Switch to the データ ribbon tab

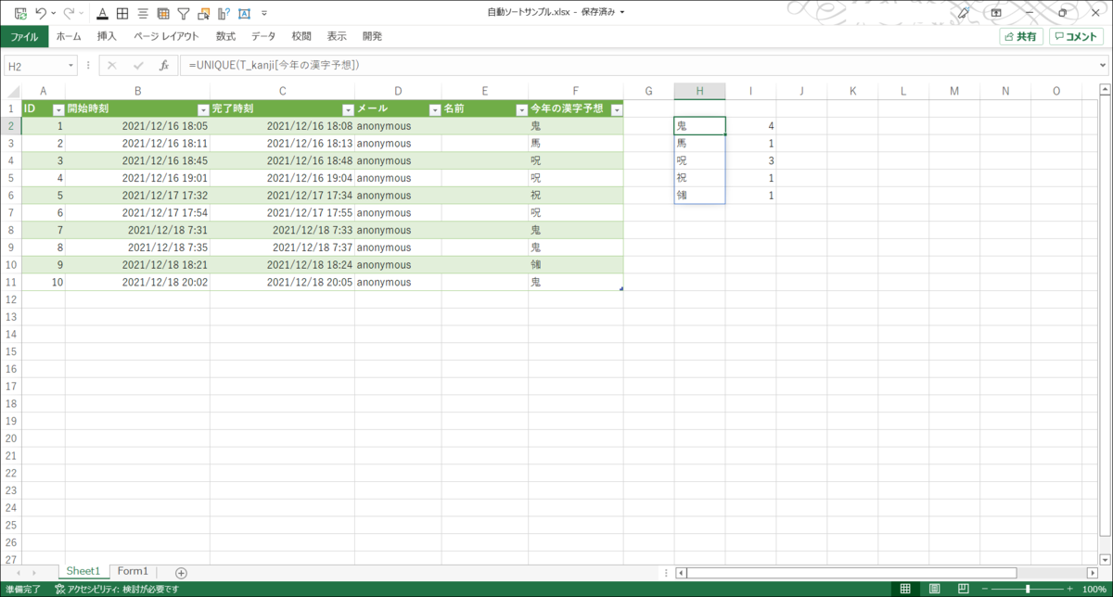(262, 35)
